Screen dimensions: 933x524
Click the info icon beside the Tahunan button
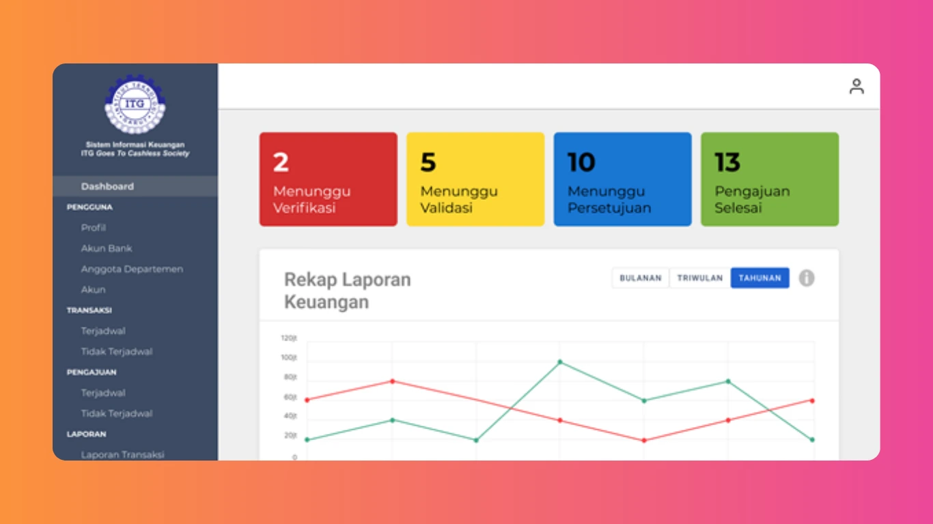[x=807, y=278]
